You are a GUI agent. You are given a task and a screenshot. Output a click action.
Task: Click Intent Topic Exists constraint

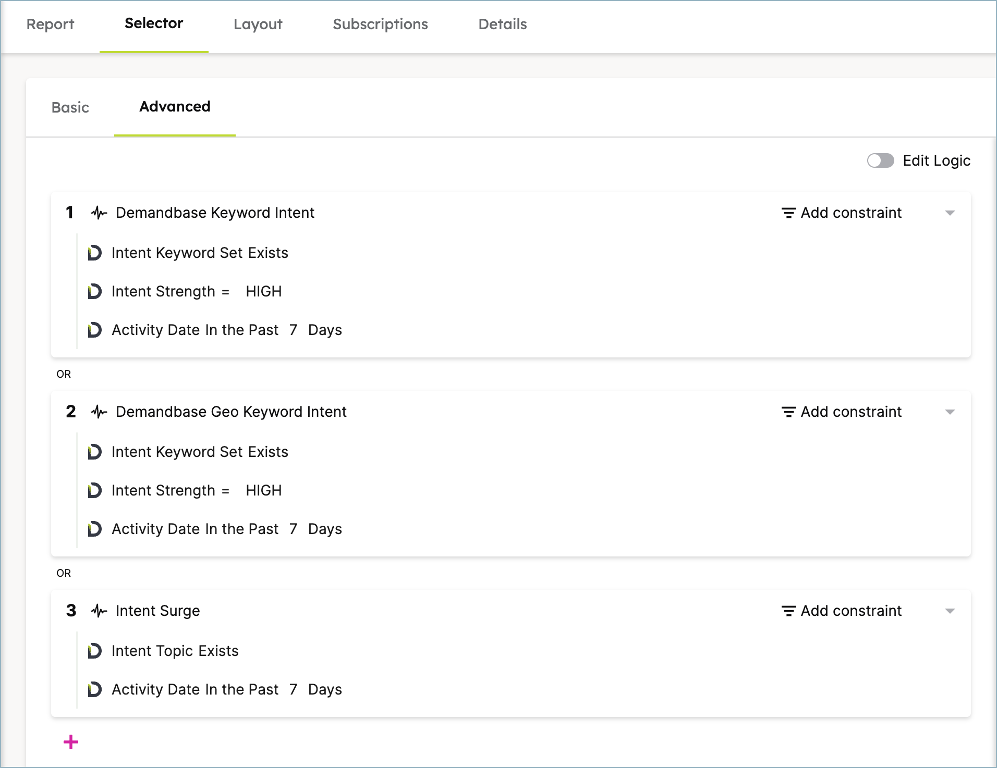175,651
